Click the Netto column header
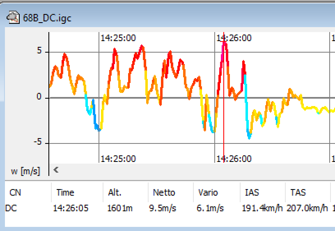The height and width of the screenshot is (231, 335). [x=164, y=192]
